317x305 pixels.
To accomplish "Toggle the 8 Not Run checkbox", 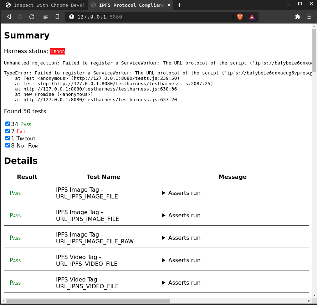I will pyautogui.click(x=7, y=145).
